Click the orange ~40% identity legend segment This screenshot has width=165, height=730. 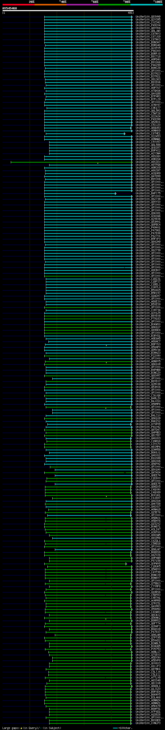point(51,5)
